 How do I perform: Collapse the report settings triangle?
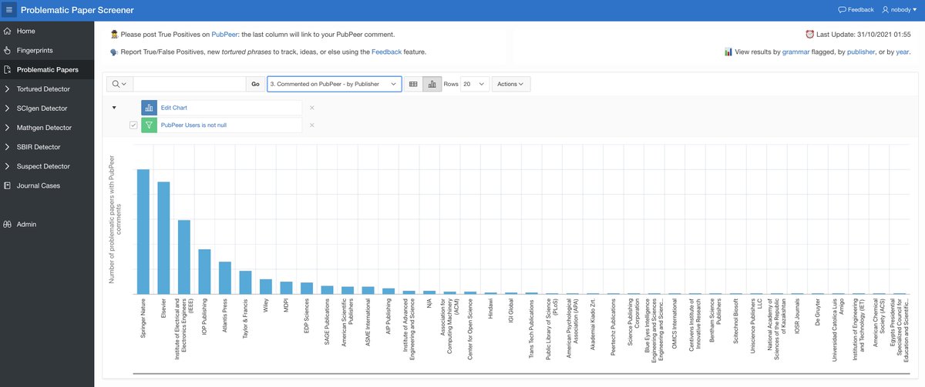(x=114, y=108)
